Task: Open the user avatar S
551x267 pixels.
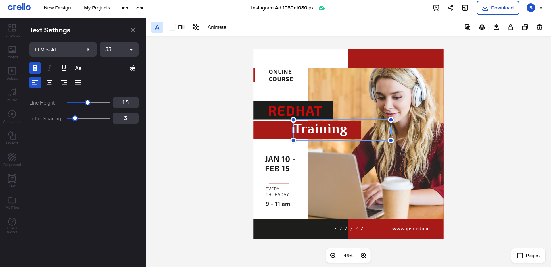Action: (531, 8)
